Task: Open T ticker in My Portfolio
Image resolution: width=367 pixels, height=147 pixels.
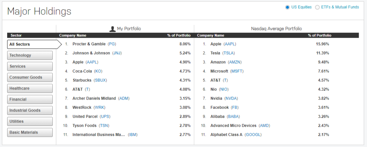Action: click(87, 90)
